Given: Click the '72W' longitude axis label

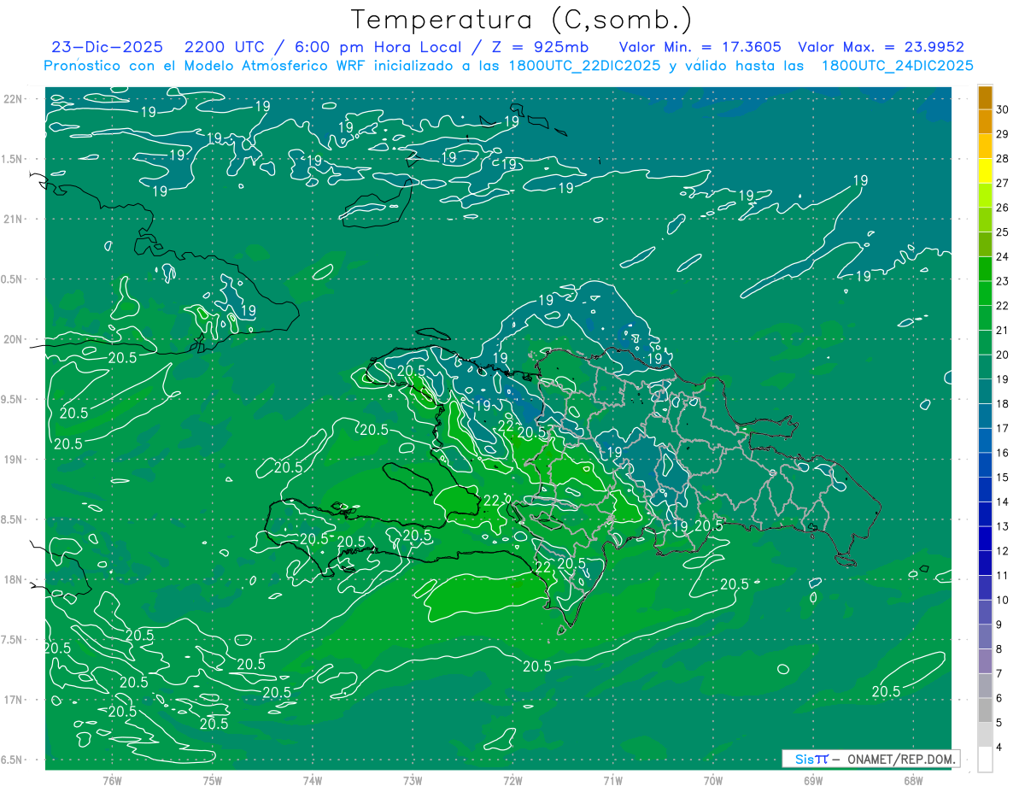Looking at the screenshot, I should point(512,780).
